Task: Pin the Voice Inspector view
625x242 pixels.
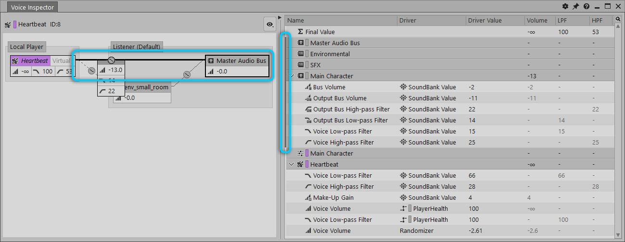Action: tap(576, 6)
